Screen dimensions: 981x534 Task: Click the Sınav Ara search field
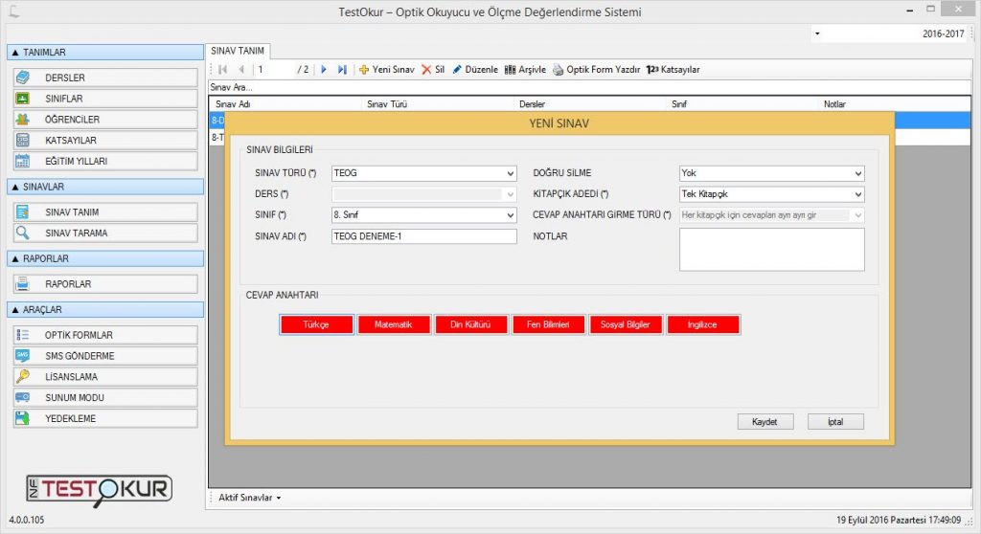coord(588,87)
